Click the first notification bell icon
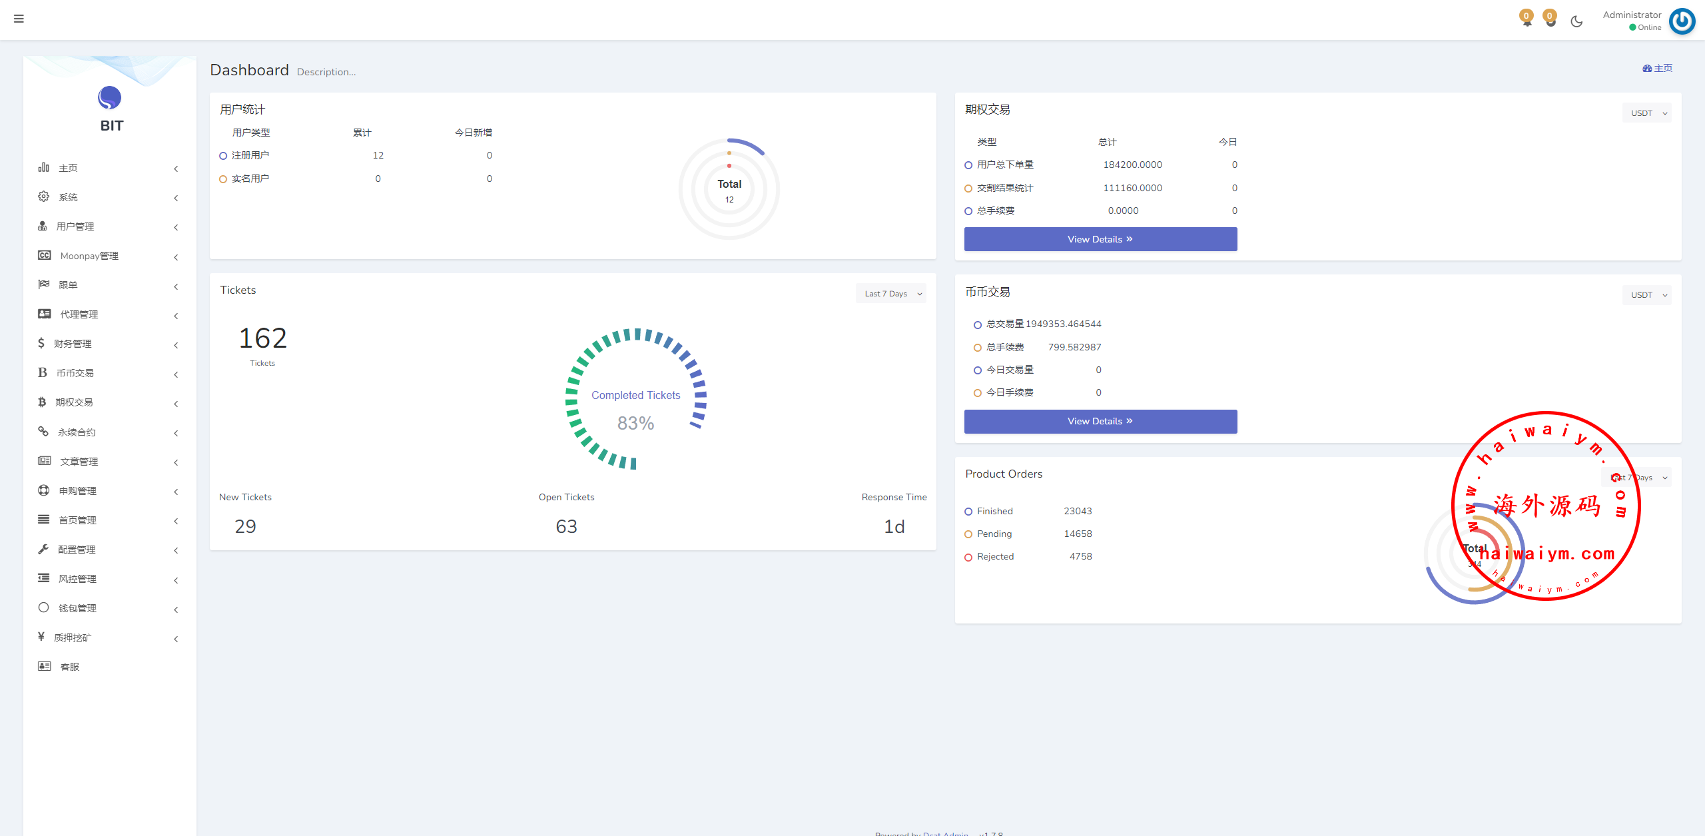 pos(1527,19)
